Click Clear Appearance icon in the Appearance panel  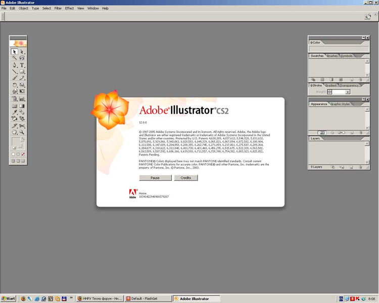[x=333, y=133]
